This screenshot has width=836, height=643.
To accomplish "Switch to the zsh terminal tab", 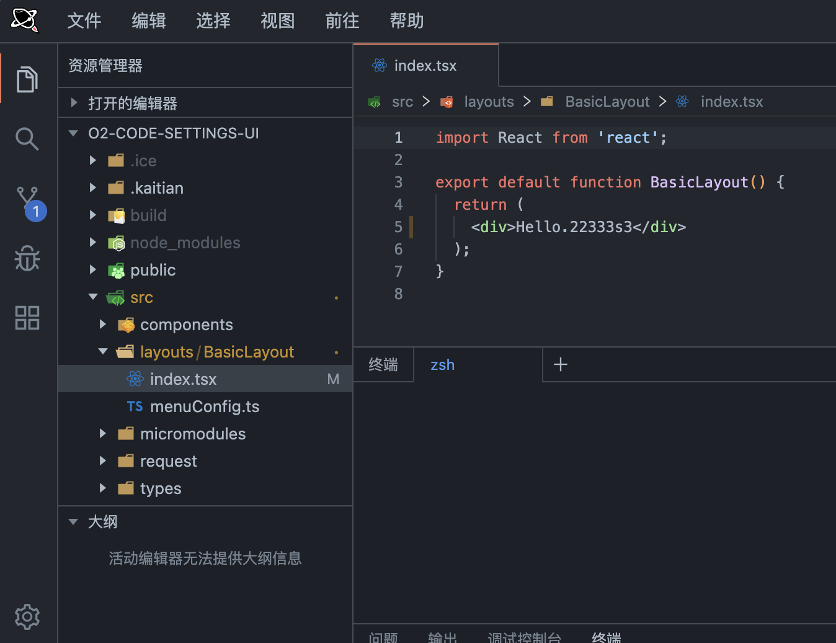I will point(442,364).
